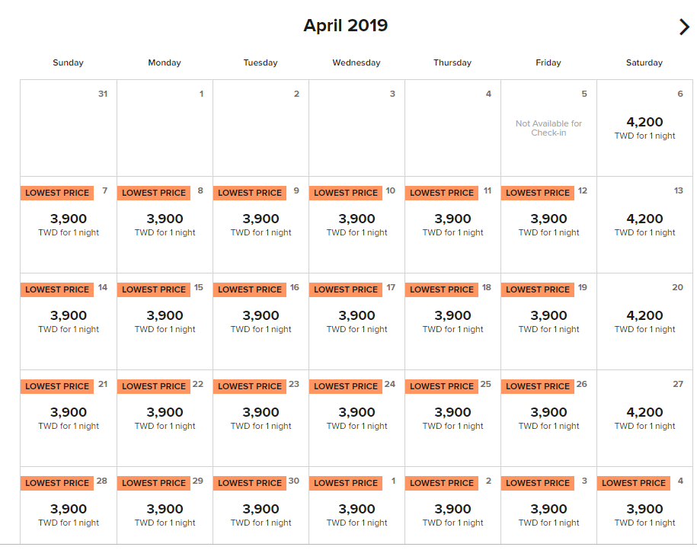Pick May 2 Thursday cell
Image resolution: width=697 pixels, height=550 pixels.
click(x=453, y=506)
